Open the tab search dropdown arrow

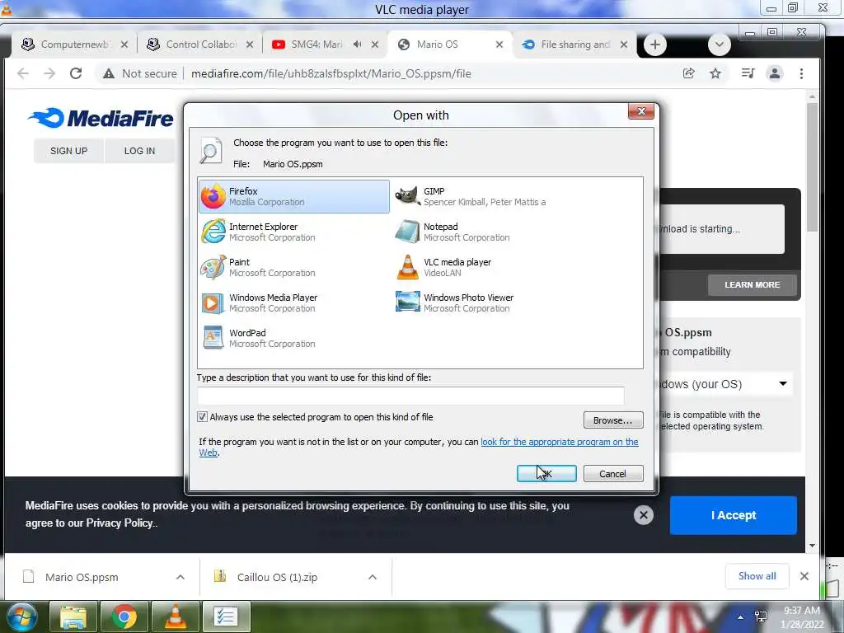click(719, 45)
